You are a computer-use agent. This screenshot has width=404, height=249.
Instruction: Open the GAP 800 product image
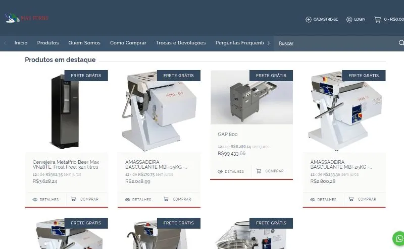click(251, 97)
